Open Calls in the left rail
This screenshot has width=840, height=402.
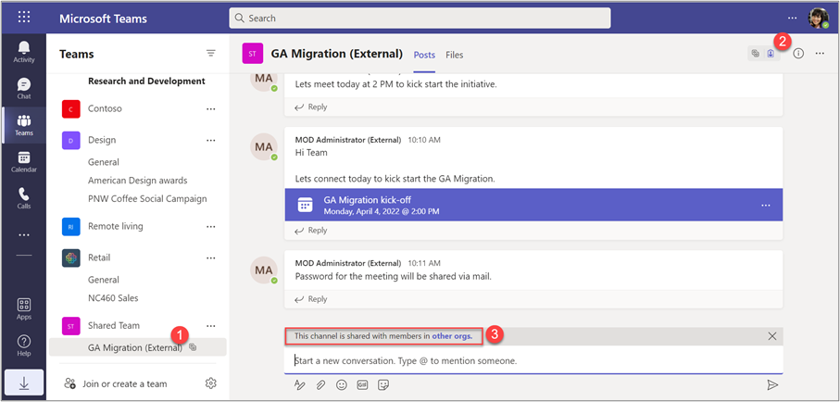click(24, 198)
